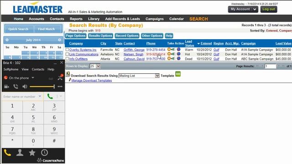Image resolution: width=292 pixels, height=164 pixels.
Task: Click the Quick Search tab
Action: tap(18, 29)
